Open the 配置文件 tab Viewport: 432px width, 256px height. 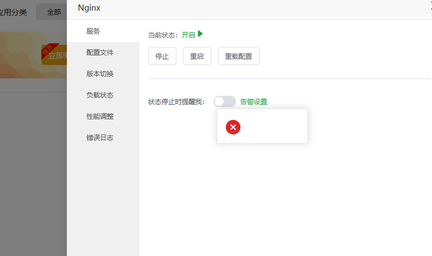[103, 53]
